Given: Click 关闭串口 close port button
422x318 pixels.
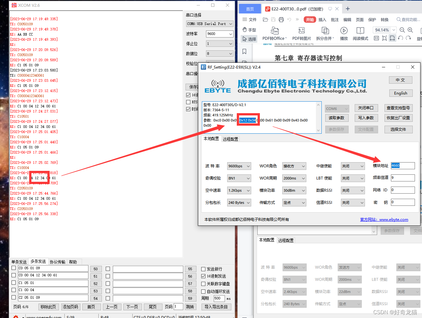Looking at the screenshot, I should [x=366, y=108].
